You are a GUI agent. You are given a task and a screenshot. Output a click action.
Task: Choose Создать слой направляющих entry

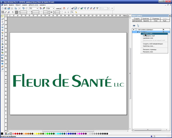[154, 44]
